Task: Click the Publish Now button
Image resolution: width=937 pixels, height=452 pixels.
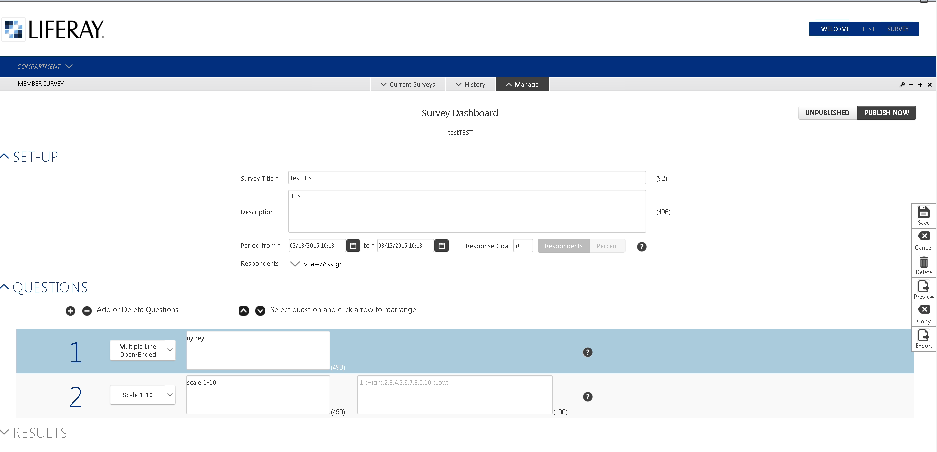Action: (x=887, y=113)
